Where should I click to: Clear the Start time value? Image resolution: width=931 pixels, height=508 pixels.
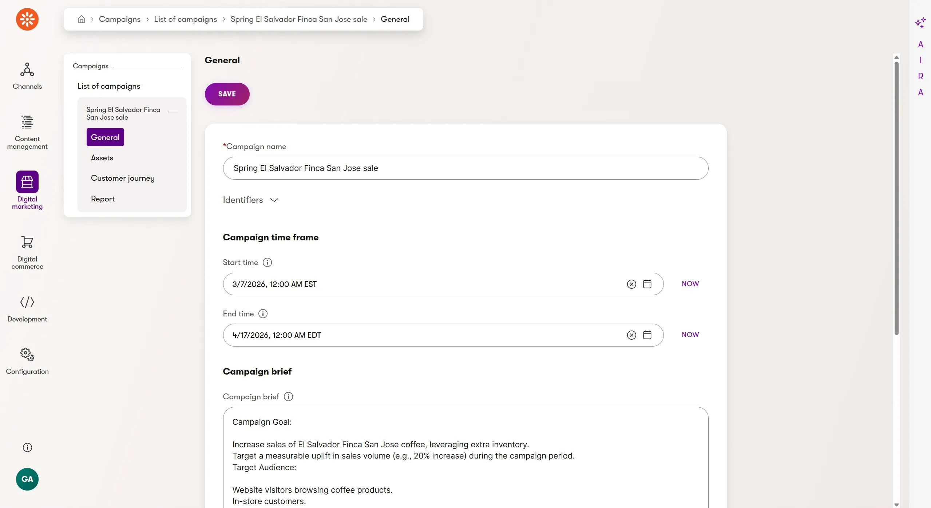tap(631, 284)
